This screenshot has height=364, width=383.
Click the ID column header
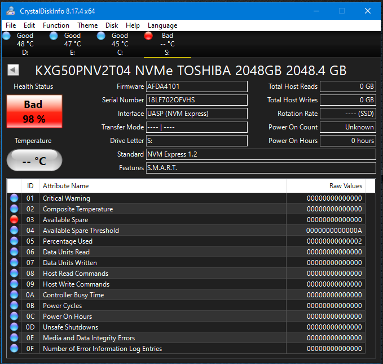pyautogui.click(x=30, y=186)
